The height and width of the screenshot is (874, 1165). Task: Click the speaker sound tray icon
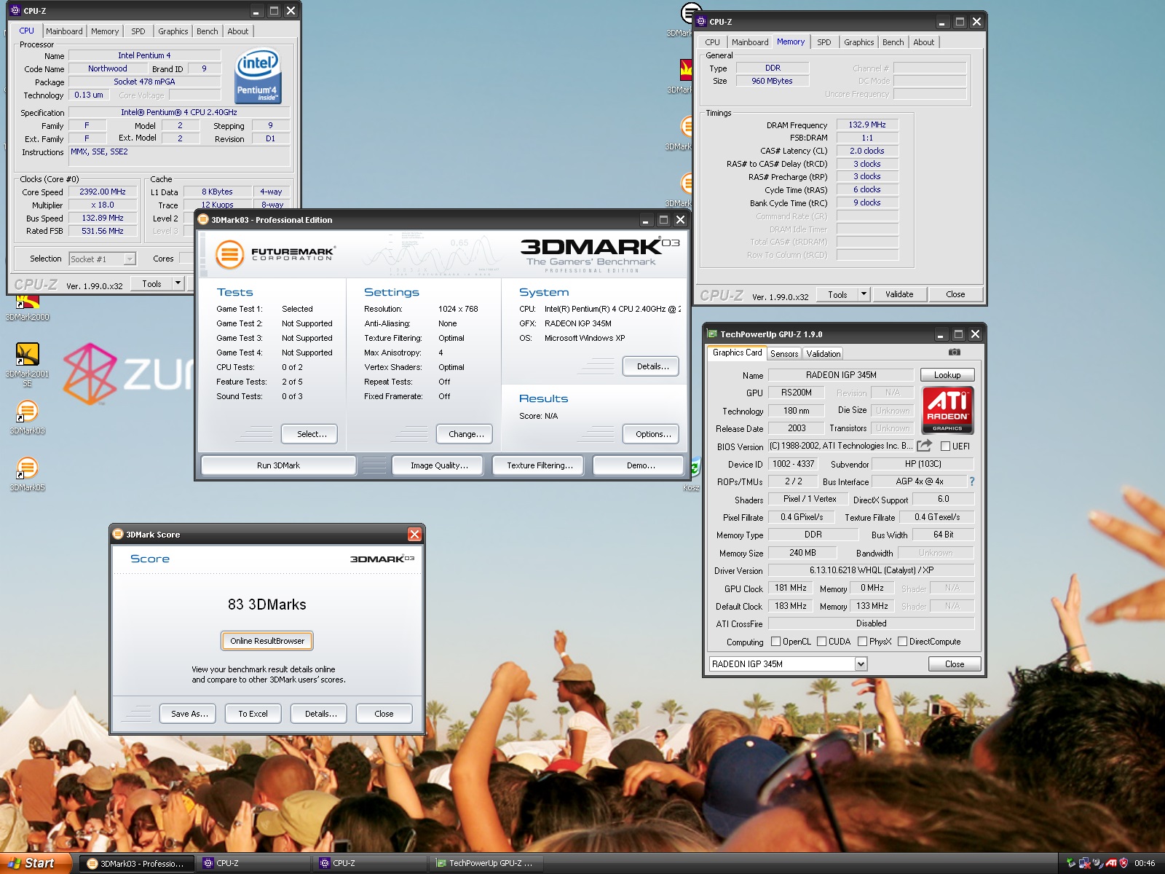tap(1097, 863)
